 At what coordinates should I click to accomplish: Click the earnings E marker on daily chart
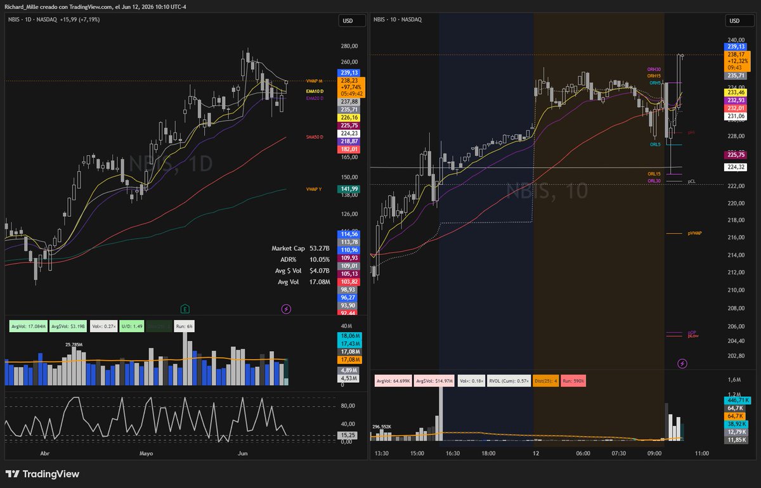[x=185, y=309]
